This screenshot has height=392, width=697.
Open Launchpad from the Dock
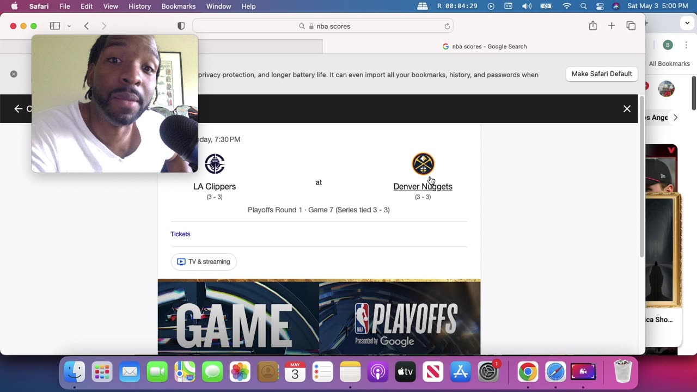pyautogui.click(x=102, y=372)
